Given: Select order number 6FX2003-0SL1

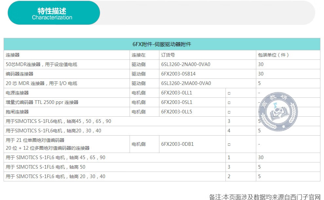Looking at the screenshot, I should 177,102.
